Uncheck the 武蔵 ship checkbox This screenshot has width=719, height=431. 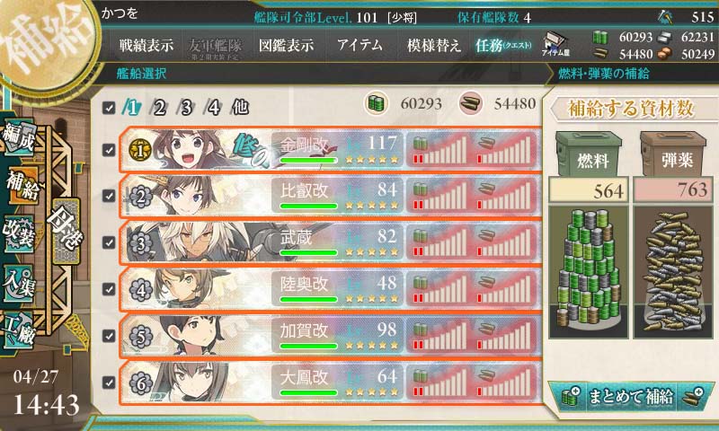(109, 242)
